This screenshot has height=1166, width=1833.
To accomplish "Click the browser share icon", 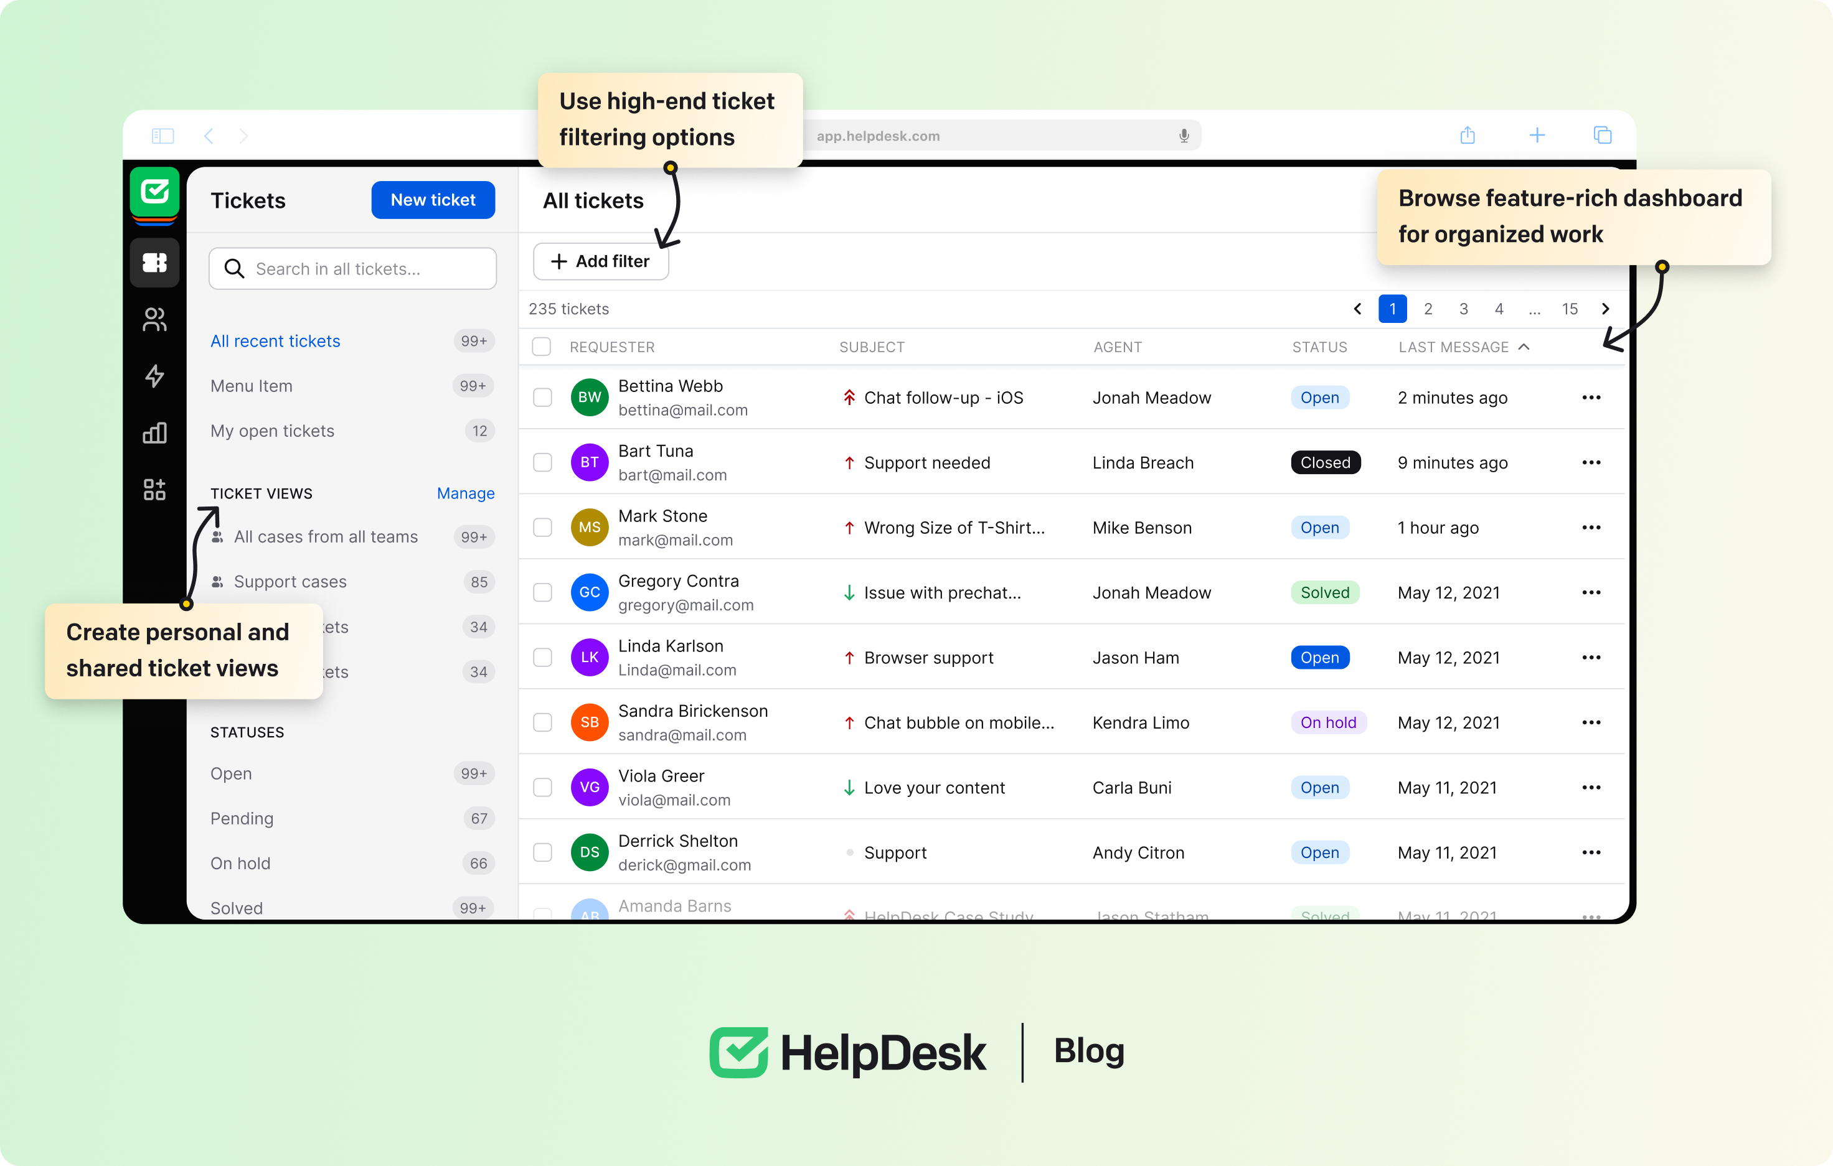I will [1467, 136].
